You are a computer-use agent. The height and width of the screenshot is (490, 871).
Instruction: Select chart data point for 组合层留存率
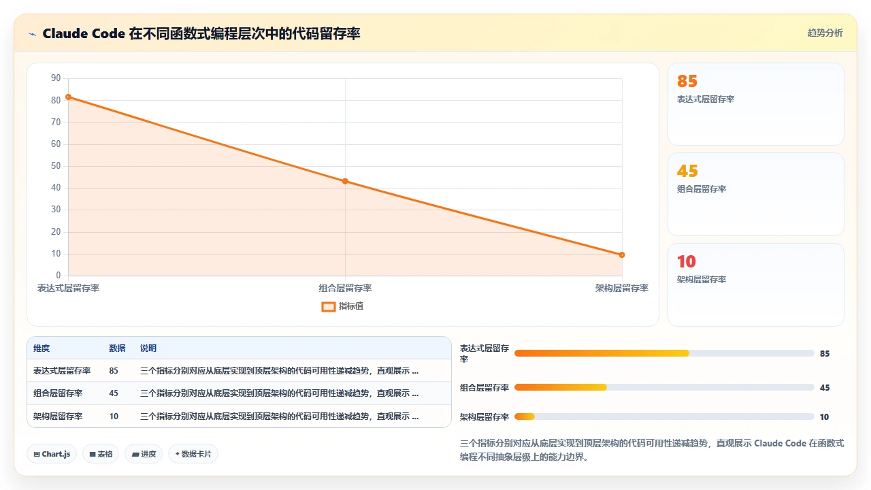[345, 181]
